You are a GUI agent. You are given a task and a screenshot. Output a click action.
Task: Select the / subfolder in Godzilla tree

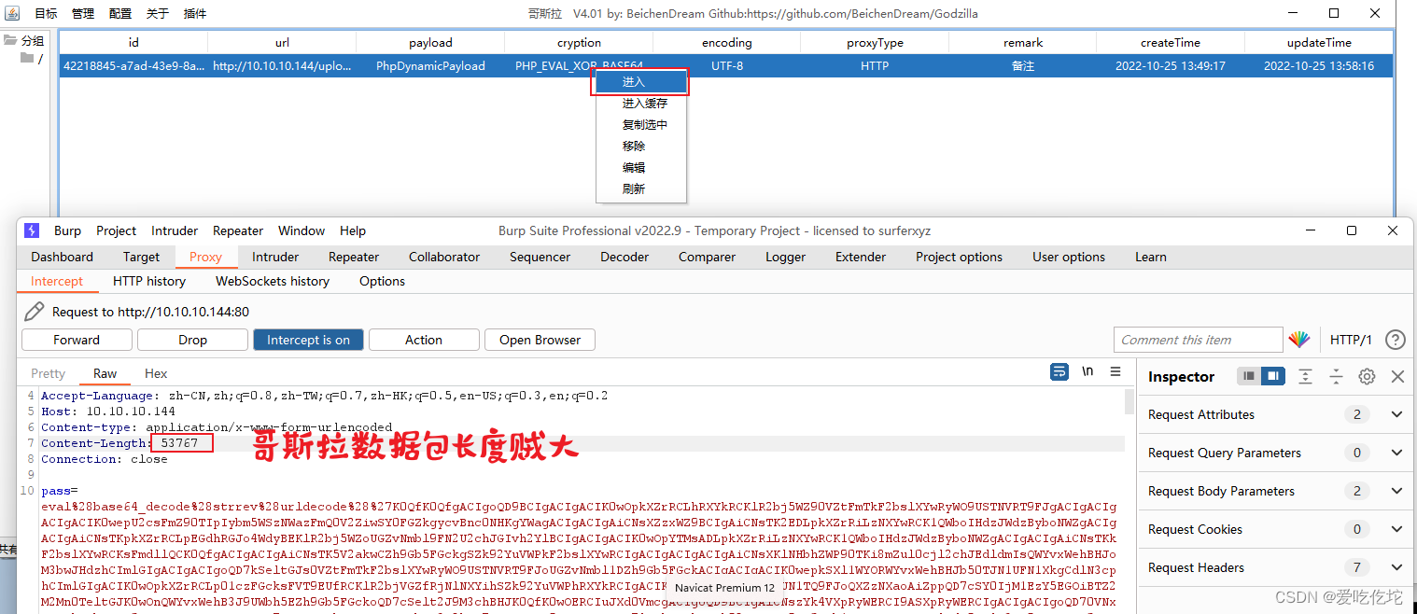coord(32,58)
